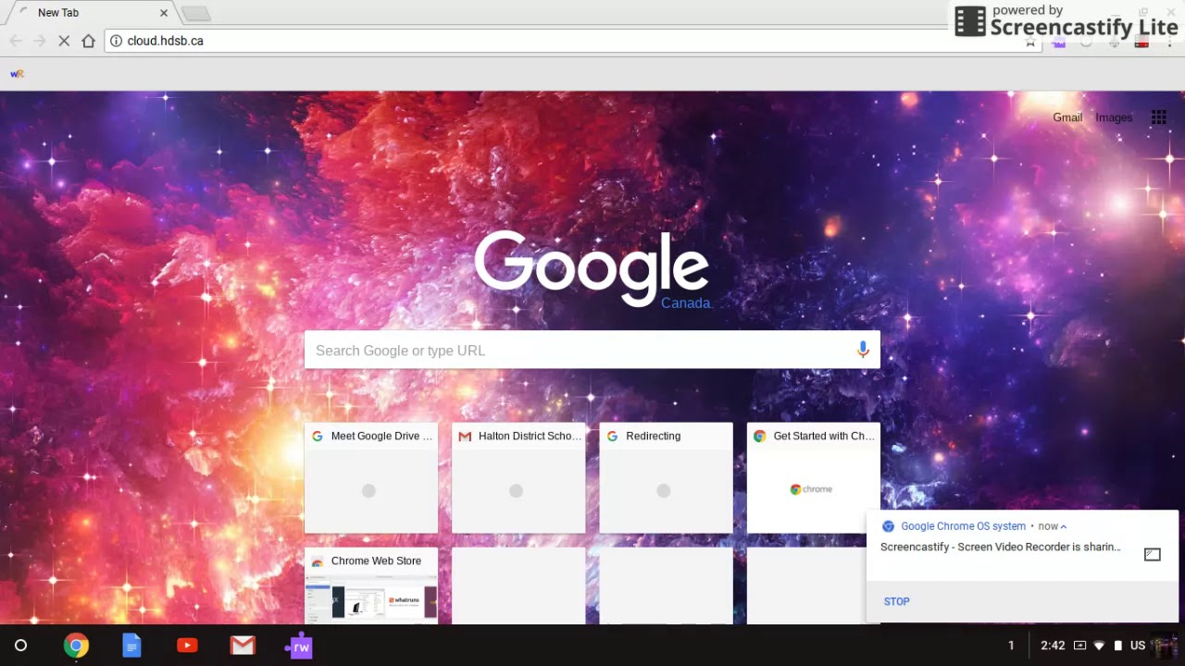Viewport: 1185px width, 666px height.
Task: Bookmark this page with the star
Action: [1030, 42]
